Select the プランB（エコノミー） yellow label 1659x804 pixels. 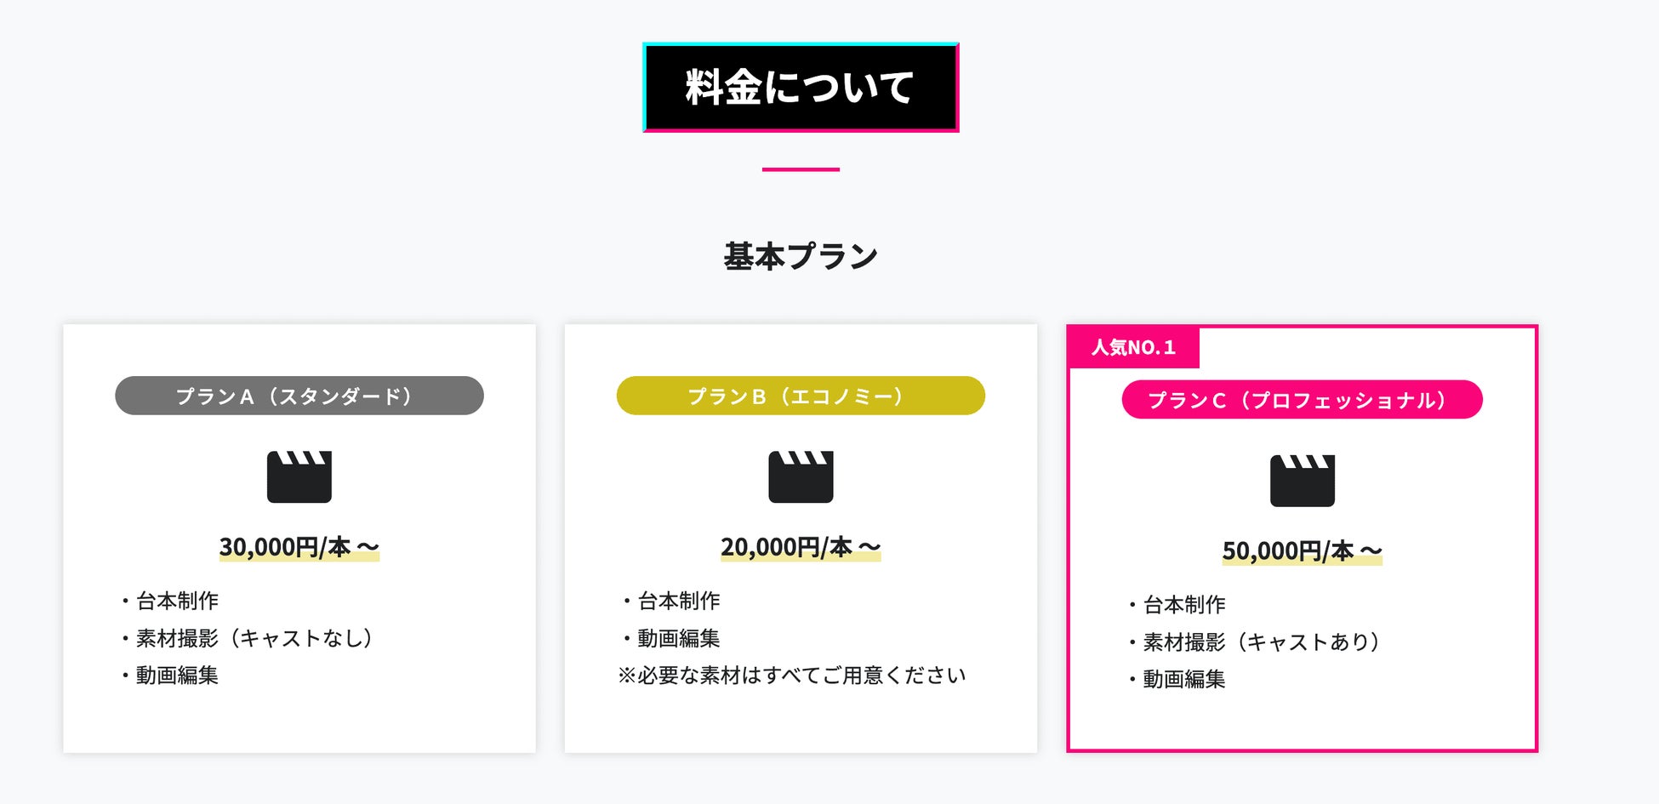click(801, 396)
